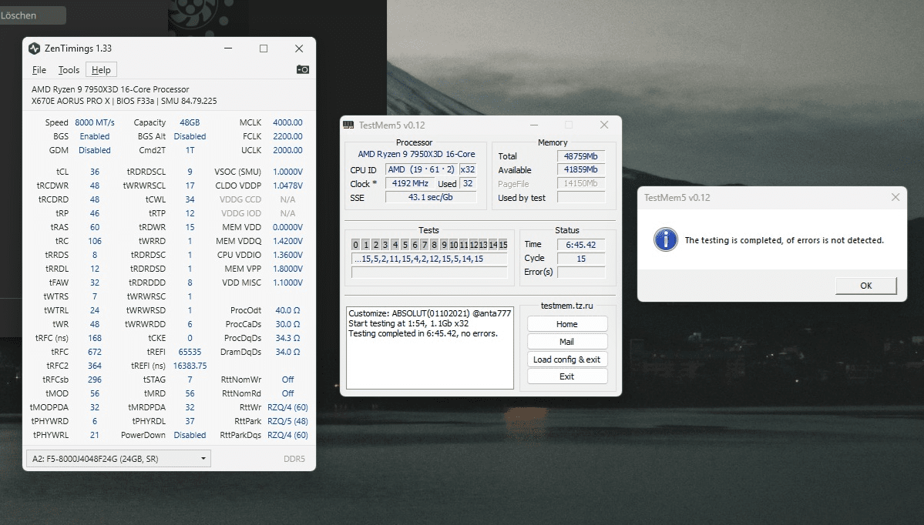Viewport: 924px width, 525px height.
Task: Click the tPHYRDL value 37
Action: pos(190,421)
